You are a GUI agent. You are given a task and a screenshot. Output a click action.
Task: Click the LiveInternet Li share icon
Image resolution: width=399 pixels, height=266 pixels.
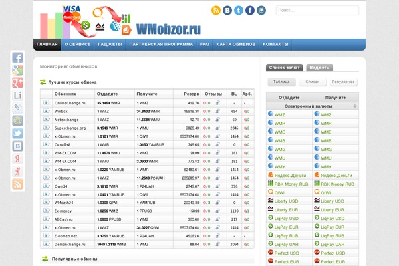click(17, 96)
